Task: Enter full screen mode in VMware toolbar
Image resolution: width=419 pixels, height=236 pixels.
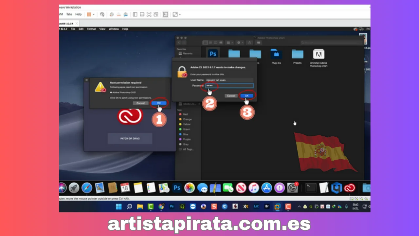Action: (149, 14)
